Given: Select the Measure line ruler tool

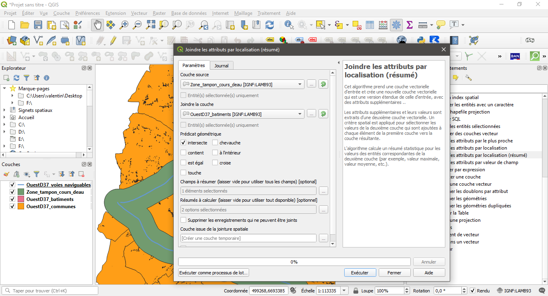Looking at the screenshot, I should (423, 25).
